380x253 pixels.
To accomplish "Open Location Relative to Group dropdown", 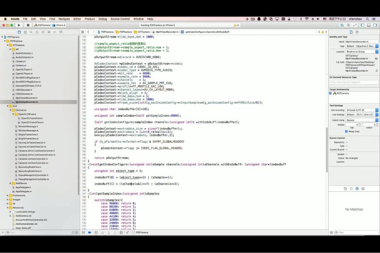I will (362, 51).
